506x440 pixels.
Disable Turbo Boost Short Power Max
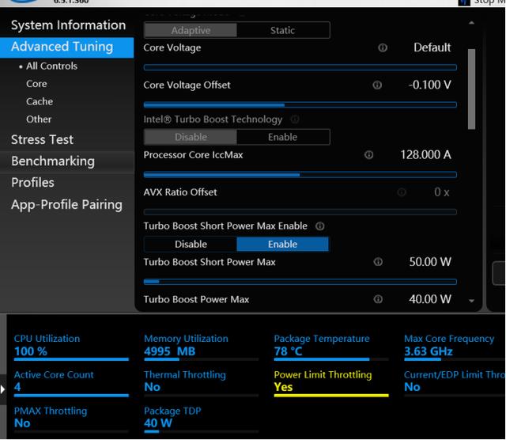pyautogui.click(x=191, y=245)
